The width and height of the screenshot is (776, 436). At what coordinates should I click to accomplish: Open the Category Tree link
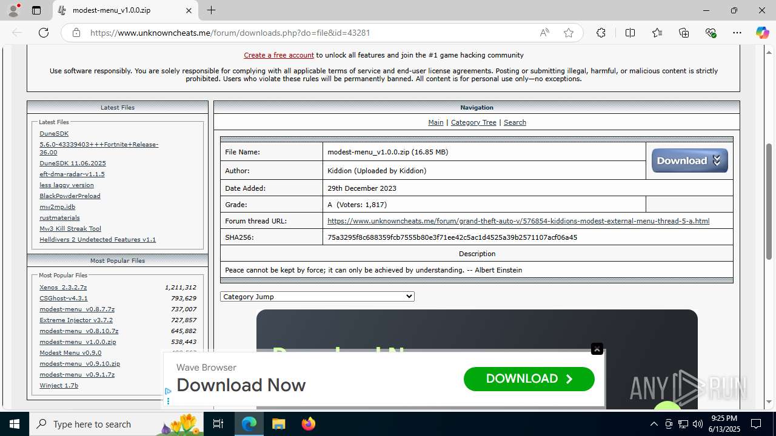(x=473, y=122)
